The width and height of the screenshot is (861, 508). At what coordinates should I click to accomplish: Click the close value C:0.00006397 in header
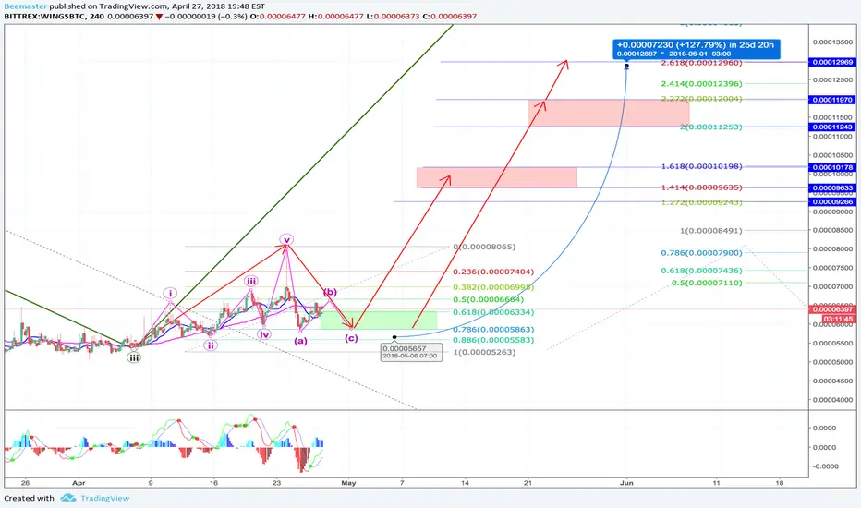(x=449, y=17)
